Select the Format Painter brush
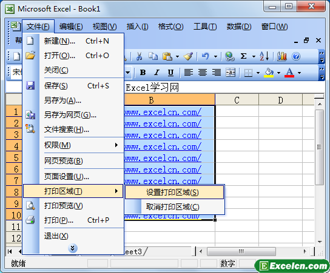 coord(188,56)
